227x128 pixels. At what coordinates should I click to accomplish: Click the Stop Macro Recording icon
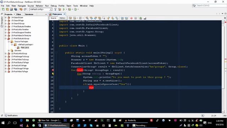[x=135, y=18]
